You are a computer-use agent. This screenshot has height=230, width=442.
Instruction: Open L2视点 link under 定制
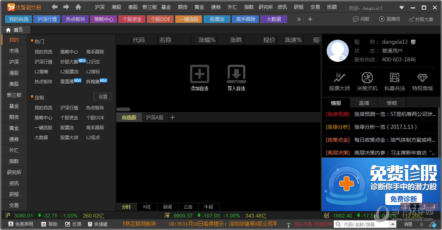(93, 138)
